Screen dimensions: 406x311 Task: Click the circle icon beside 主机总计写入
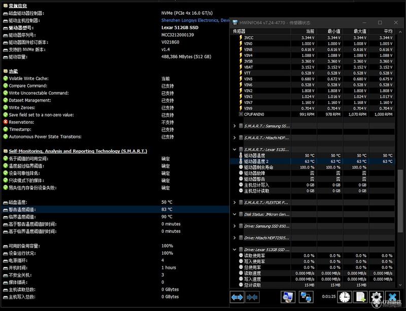241,185
